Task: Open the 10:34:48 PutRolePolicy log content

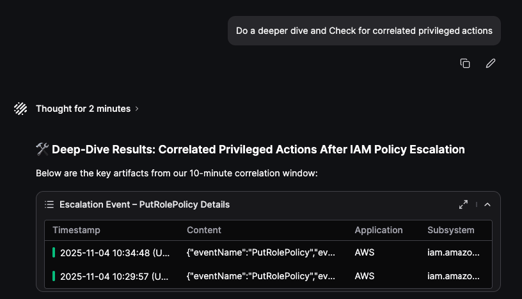Action: coord(261,252)
